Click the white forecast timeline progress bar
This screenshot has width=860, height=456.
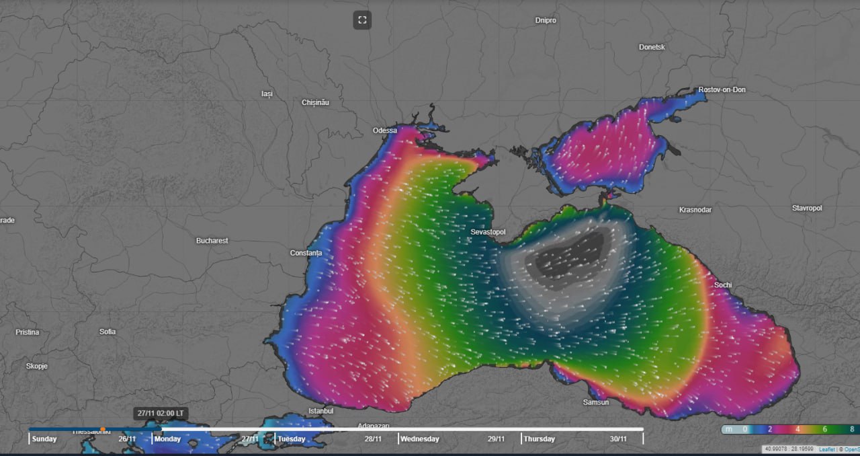tap(403, 429)
